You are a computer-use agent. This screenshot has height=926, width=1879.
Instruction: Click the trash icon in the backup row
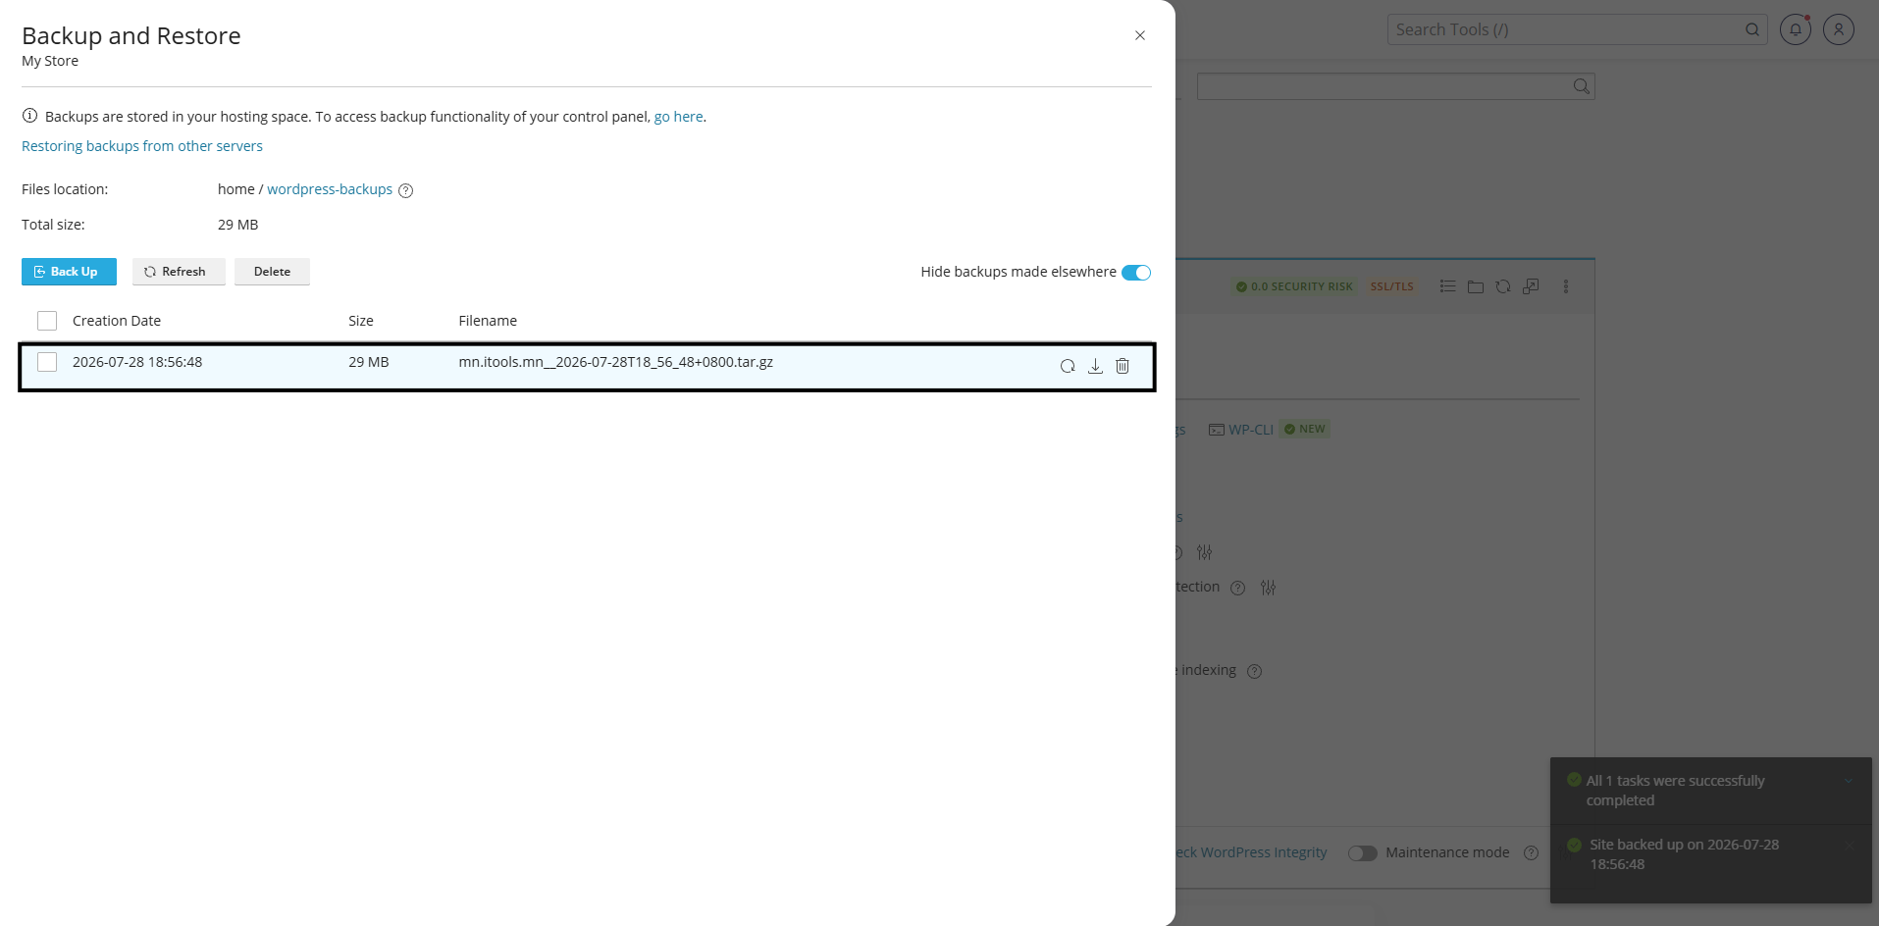click(1122, 366)
